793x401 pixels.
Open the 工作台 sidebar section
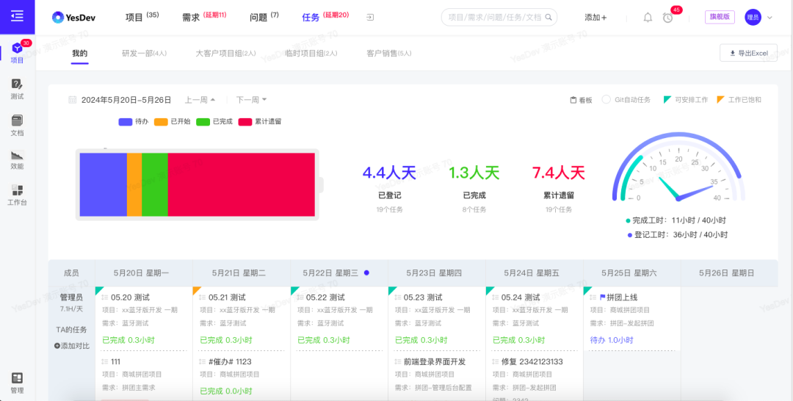tap(17, 196)
